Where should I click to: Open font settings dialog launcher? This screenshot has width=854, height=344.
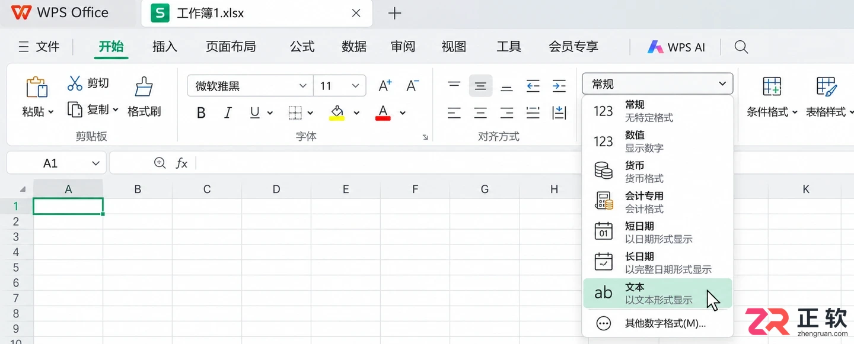click(x=425, y=137)
